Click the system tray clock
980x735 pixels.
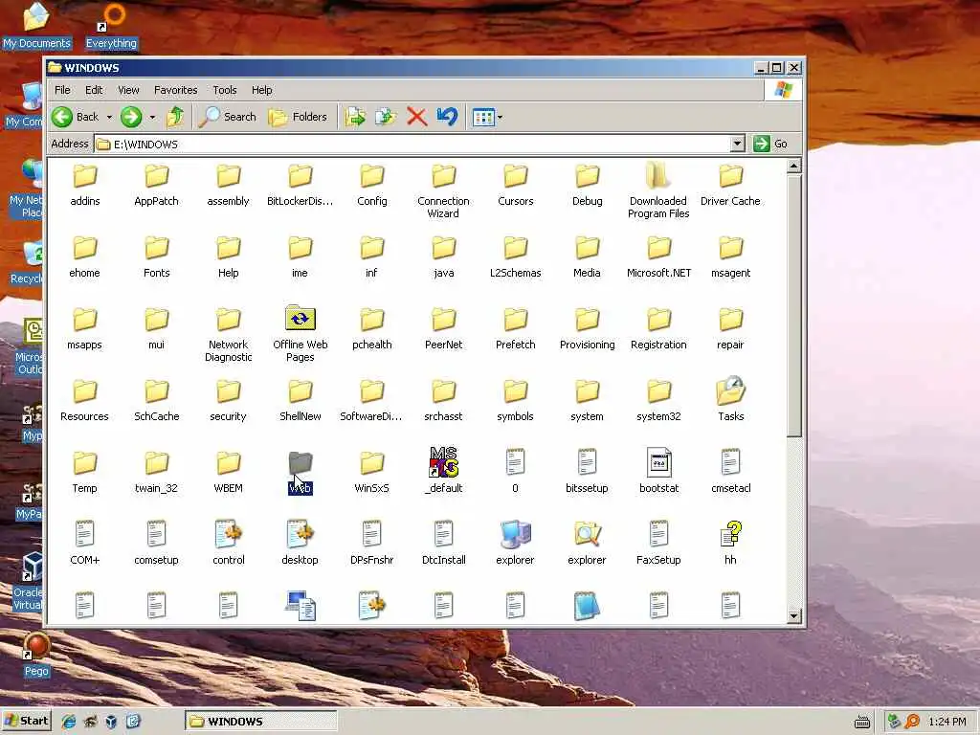947,722
